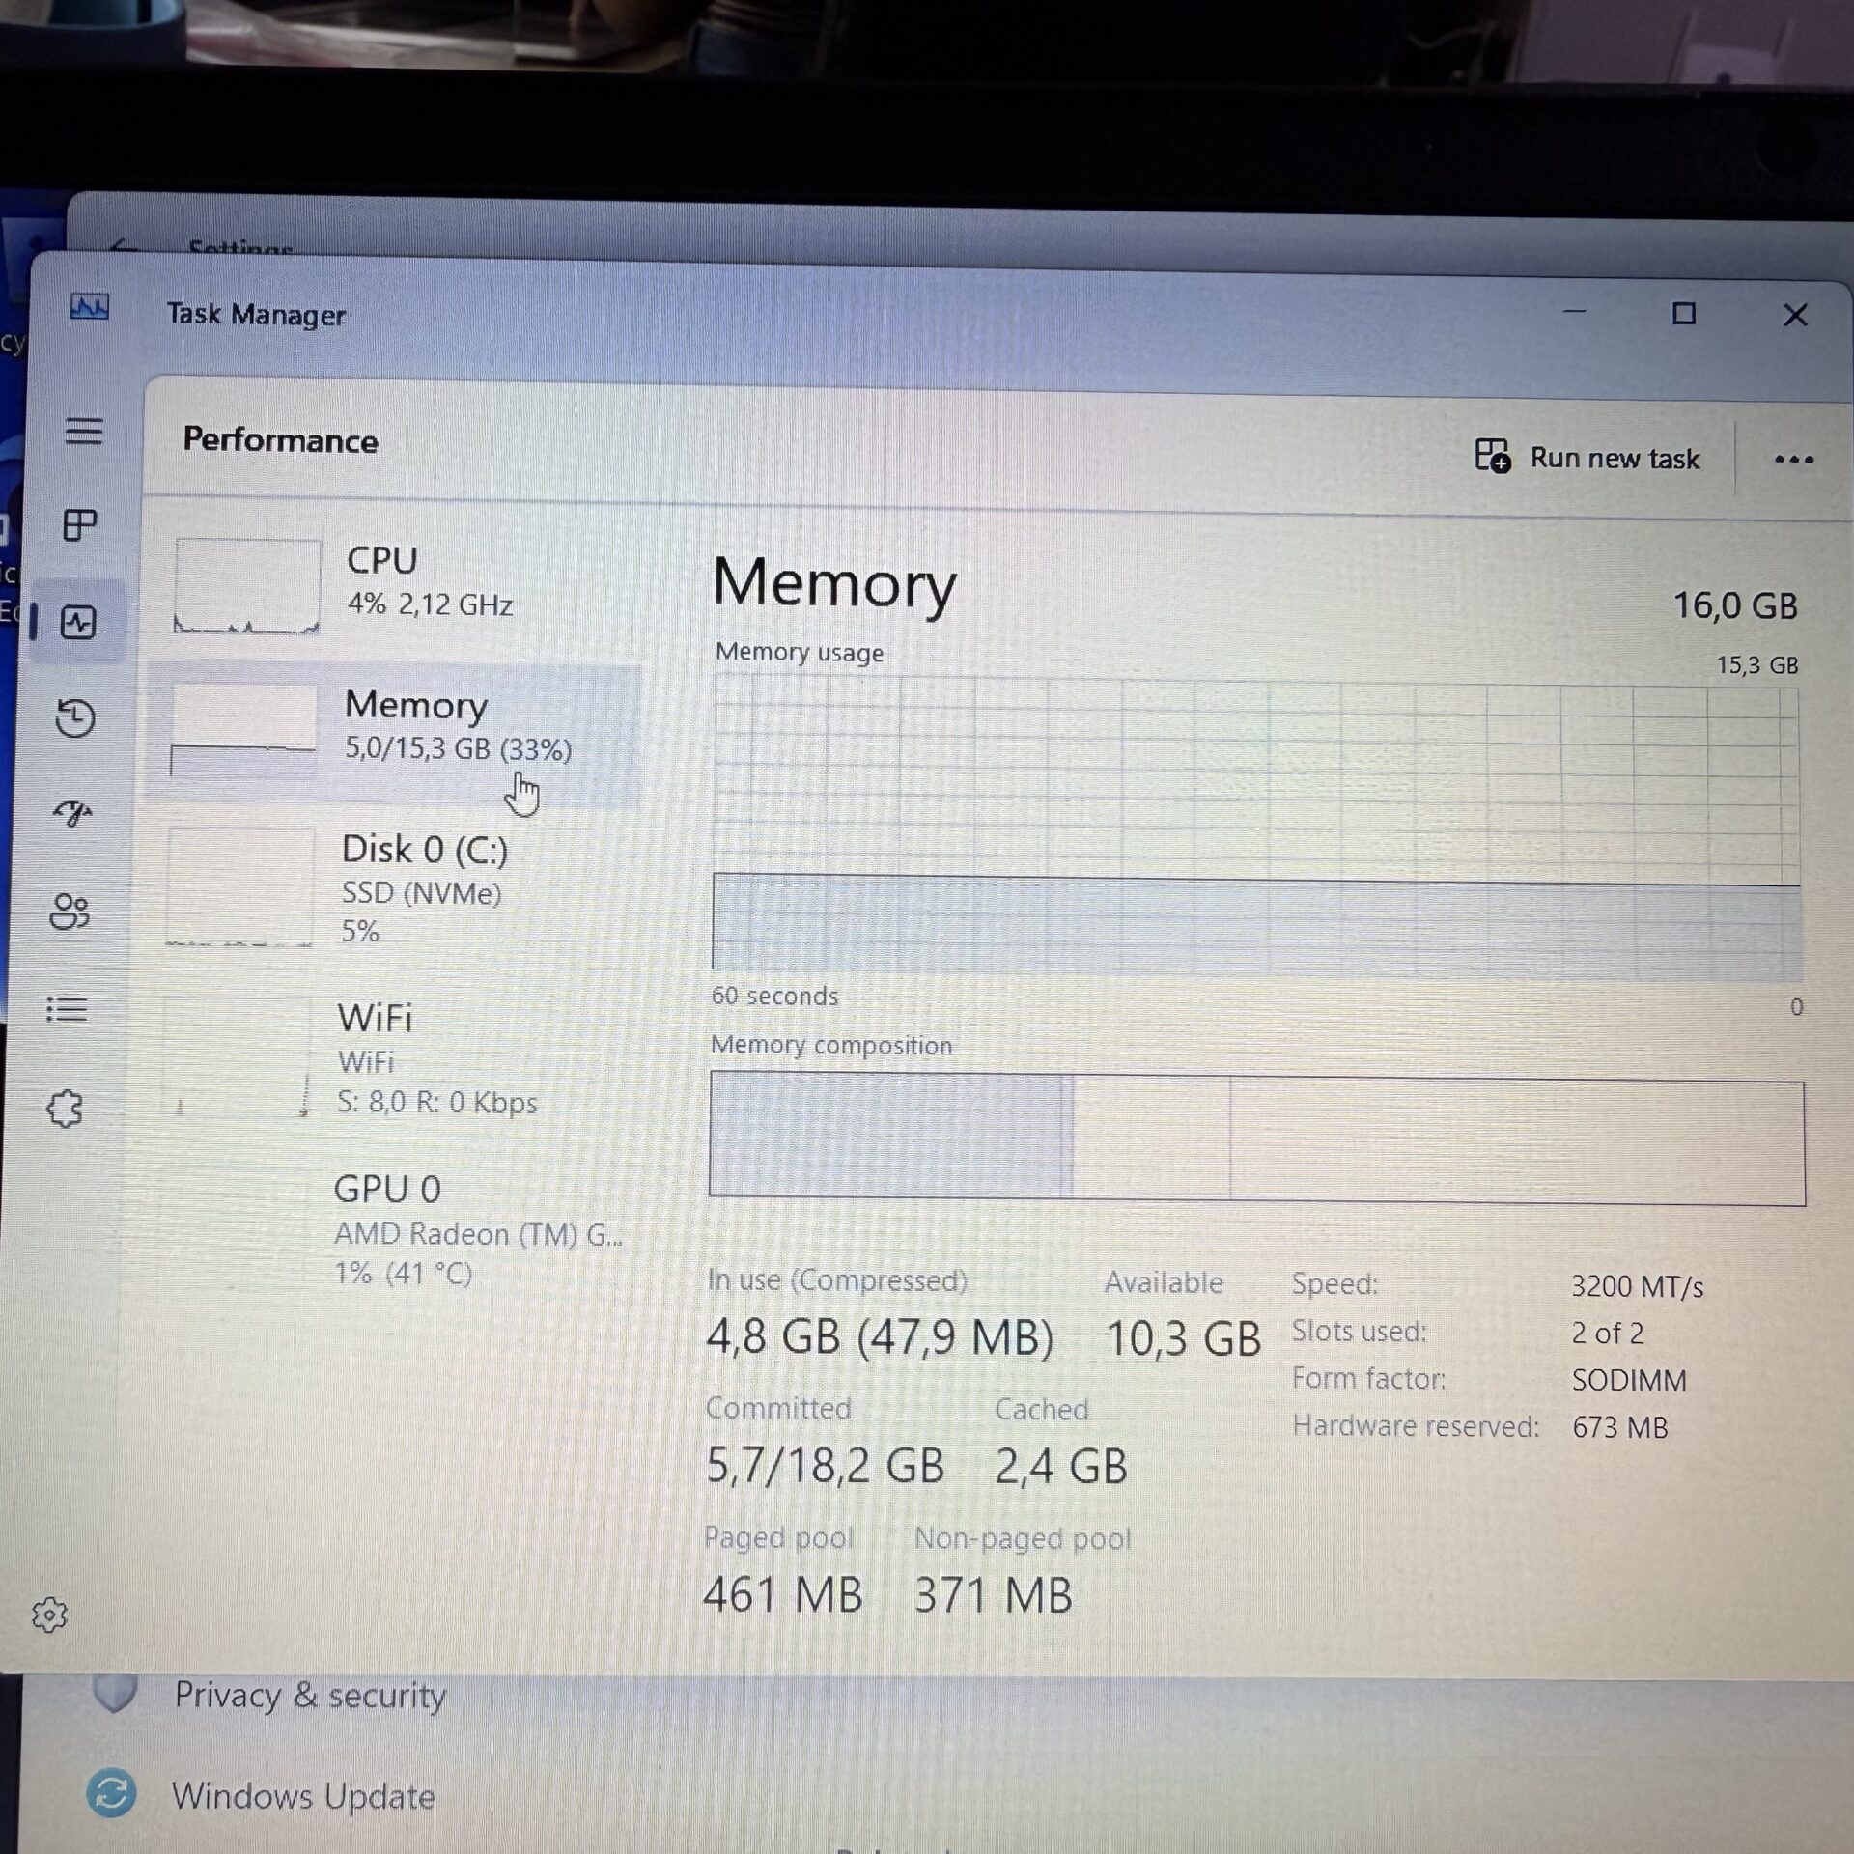The height and width of the screenshot is (1854, 1854).
Task: Open Startup apps page icon
Action: click(72, 813)
